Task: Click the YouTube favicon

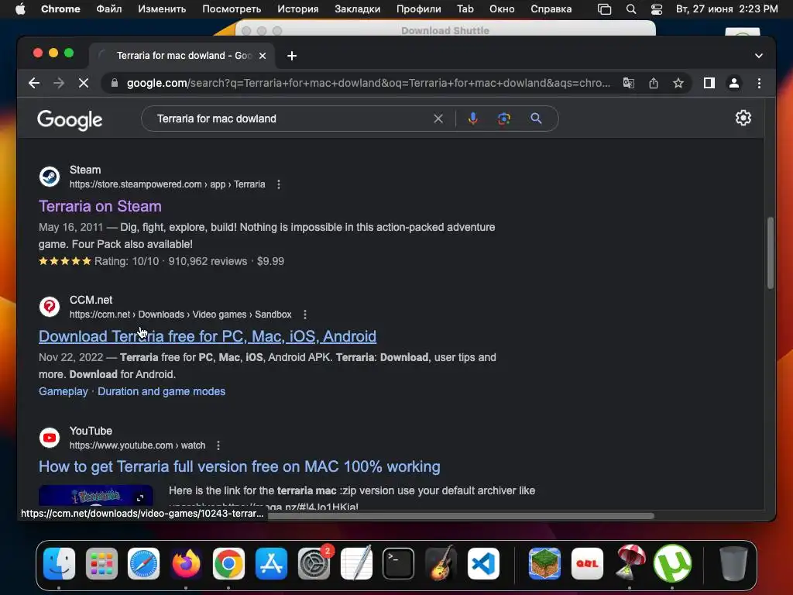Action: pos(50,438)
